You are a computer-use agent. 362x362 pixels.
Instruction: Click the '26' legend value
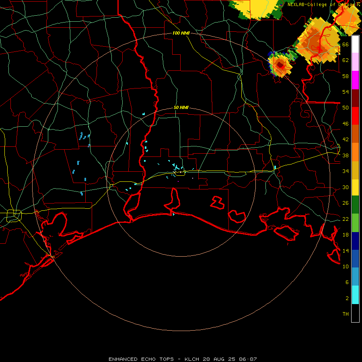click(346, 203)
